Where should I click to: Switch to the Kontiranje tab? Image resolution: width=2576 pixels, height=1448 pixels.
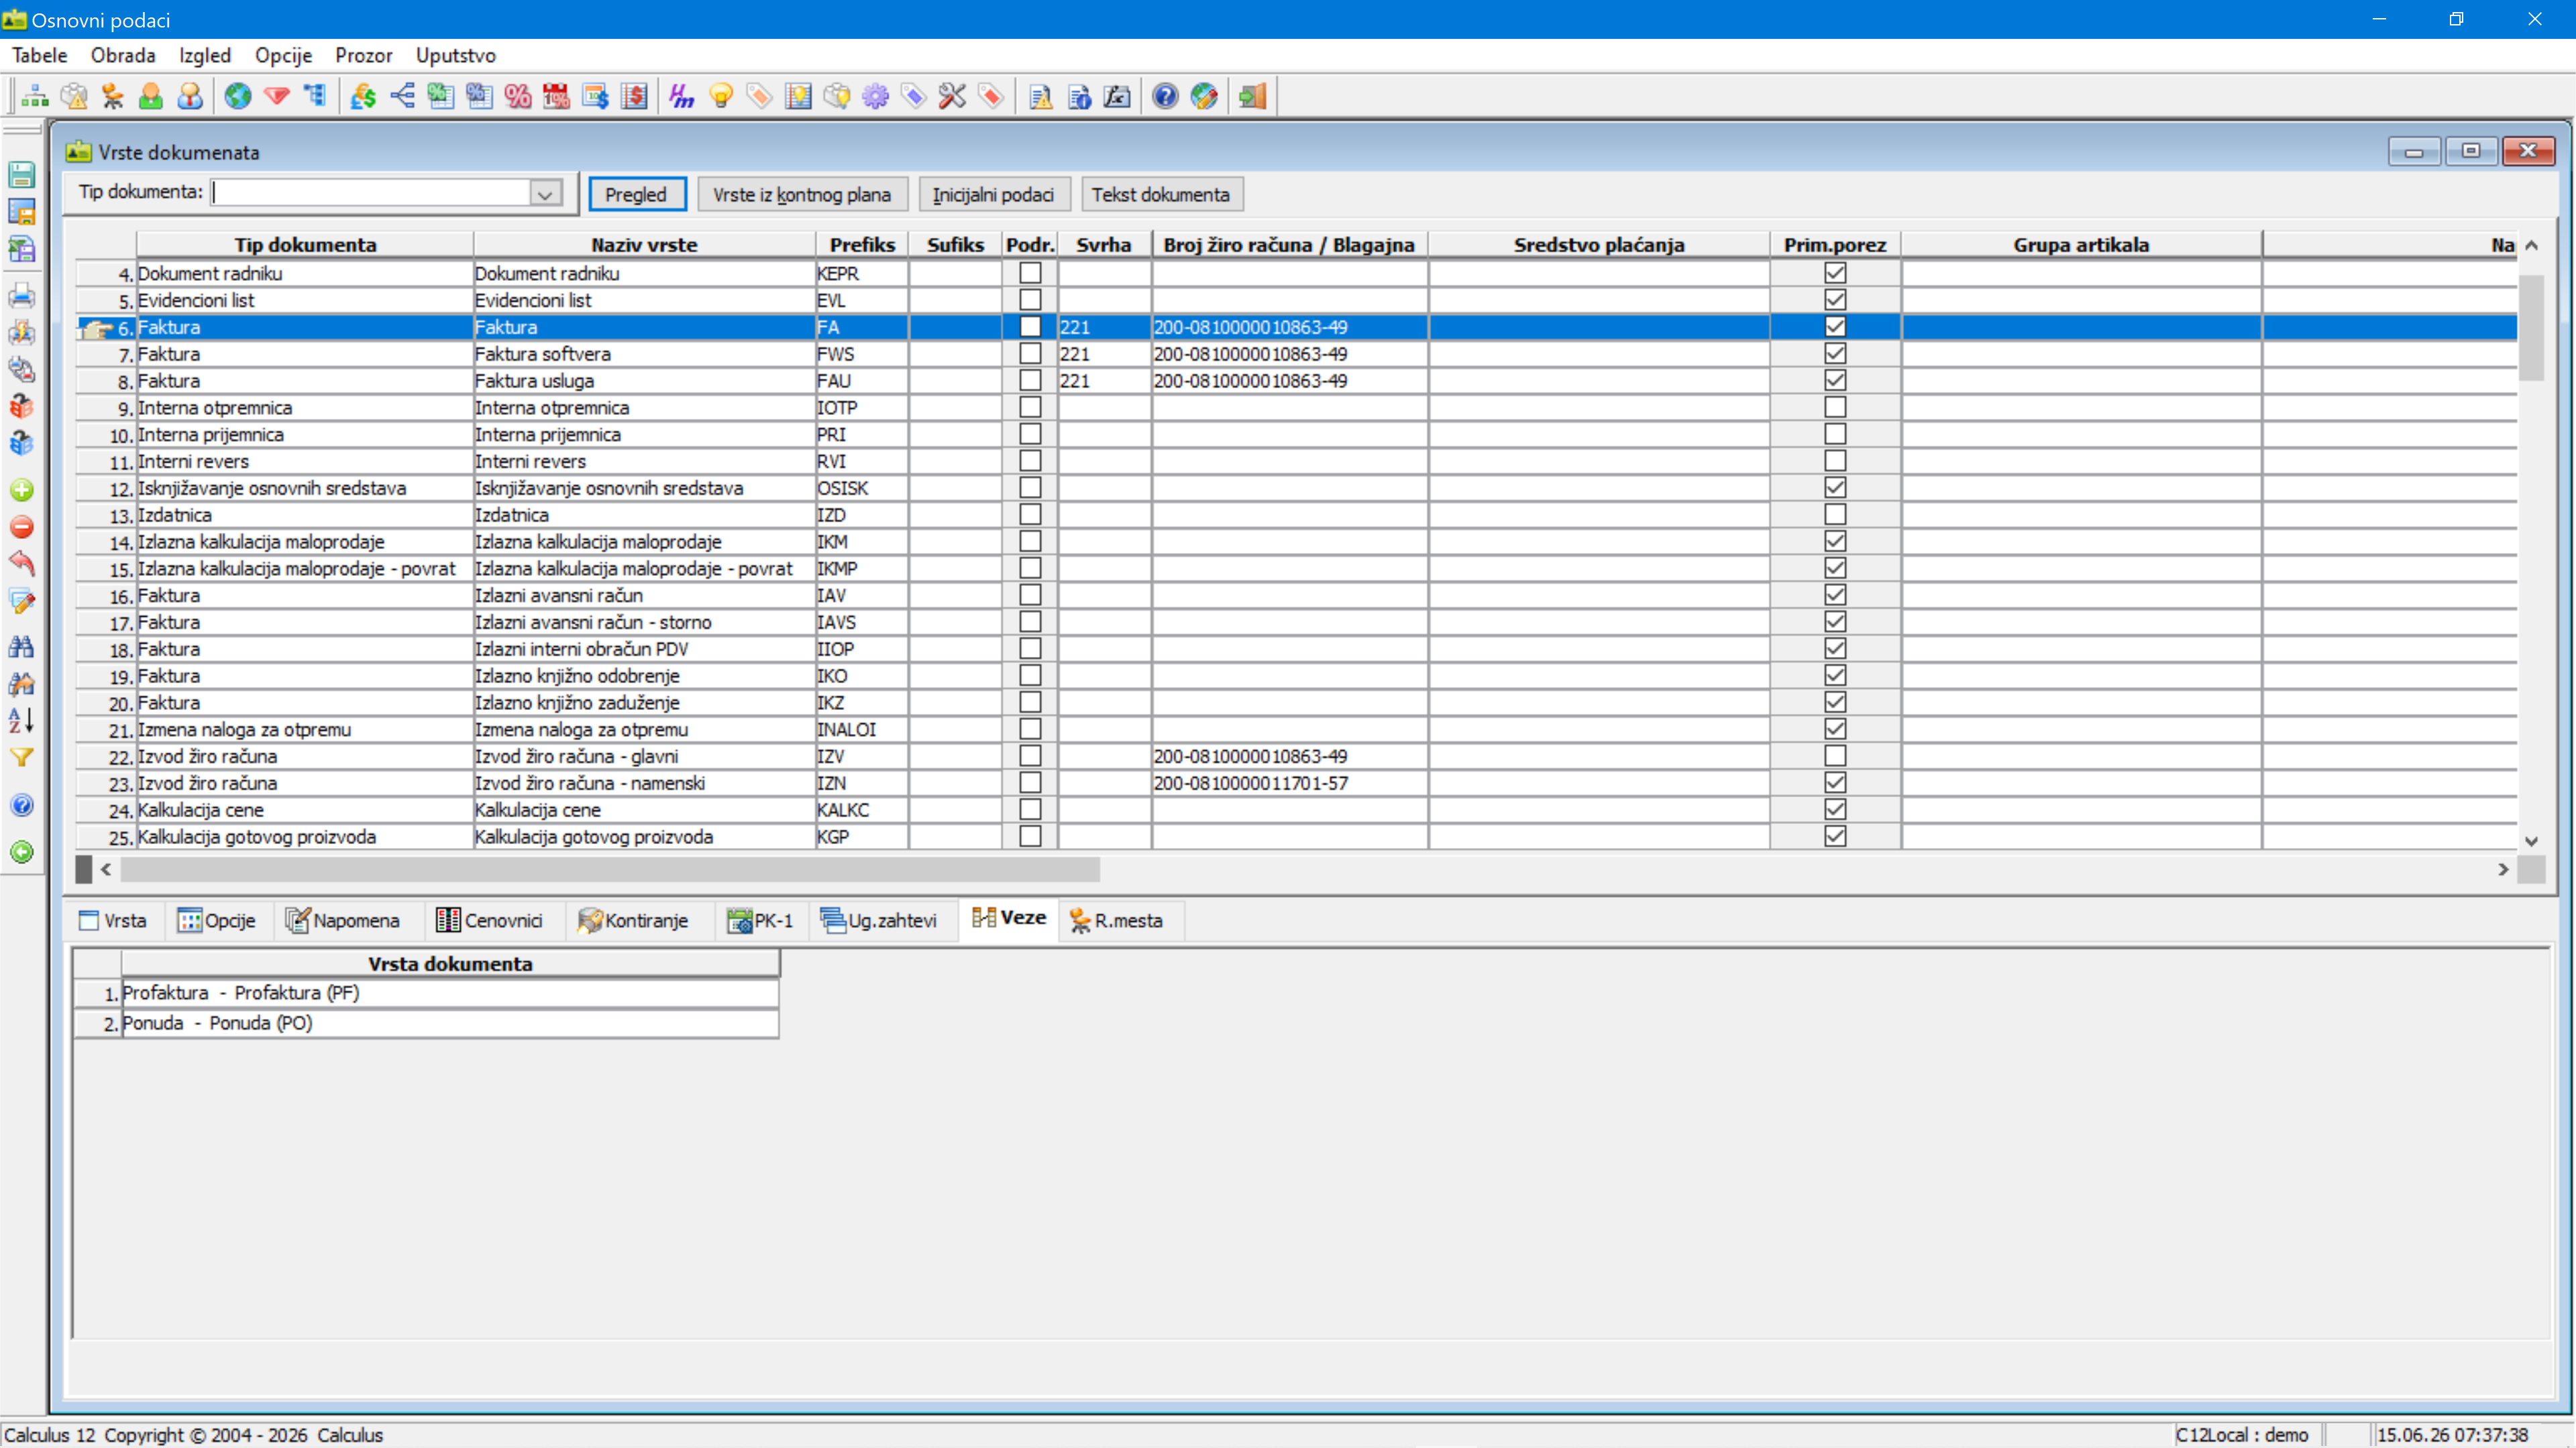coord(633,920)
